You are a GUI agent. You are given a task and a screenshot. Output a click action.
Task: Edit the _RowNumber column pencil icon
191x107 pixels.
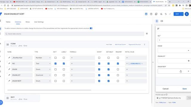pos(9,57)
